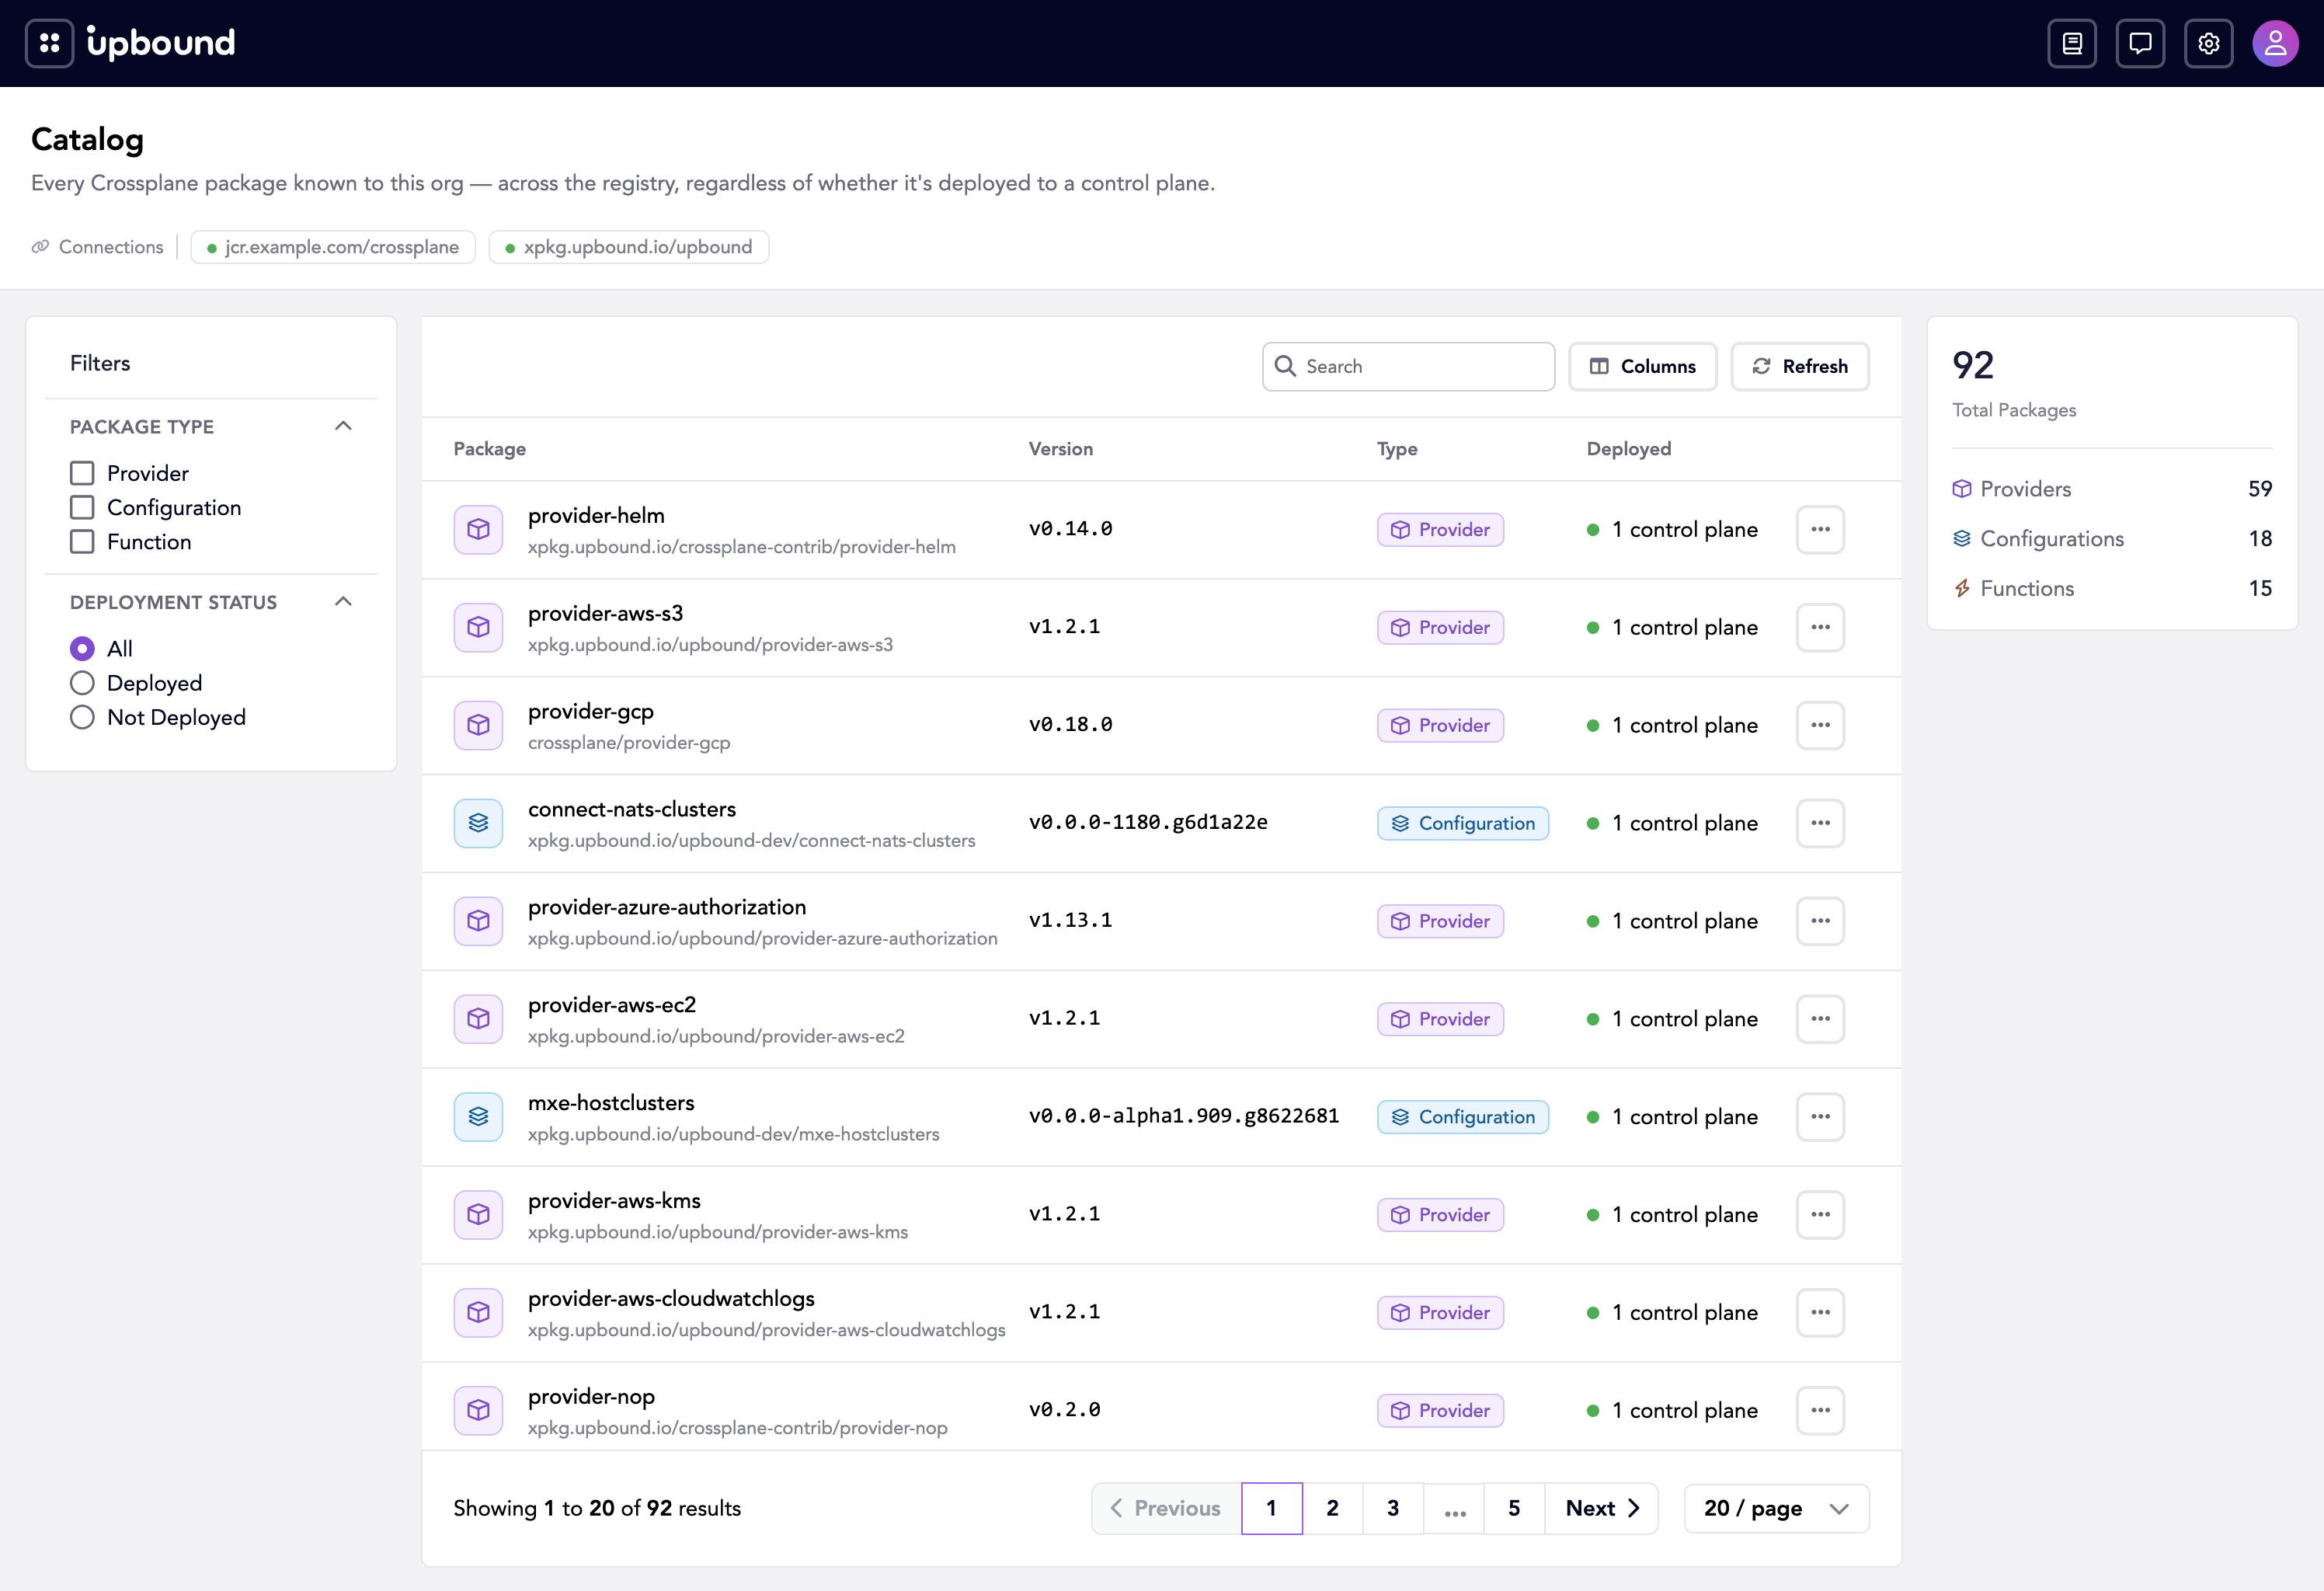The width and height of the screenshot is (2324, 1591).
Task: Open the mxe-hostclusters package name
Action: click(x=611, y=1103)
